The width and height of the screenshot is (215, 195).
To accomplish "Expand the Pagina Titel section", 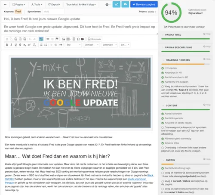I will pos(173,35).
